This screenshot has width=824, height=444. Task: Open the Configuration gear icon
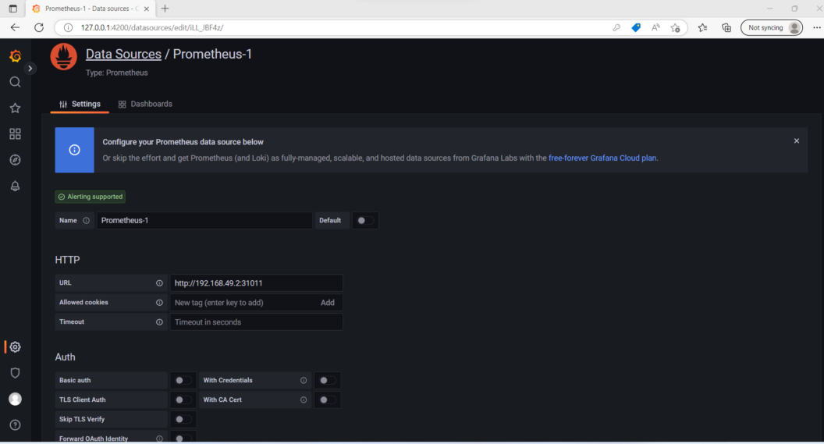[x=15, y=347]
